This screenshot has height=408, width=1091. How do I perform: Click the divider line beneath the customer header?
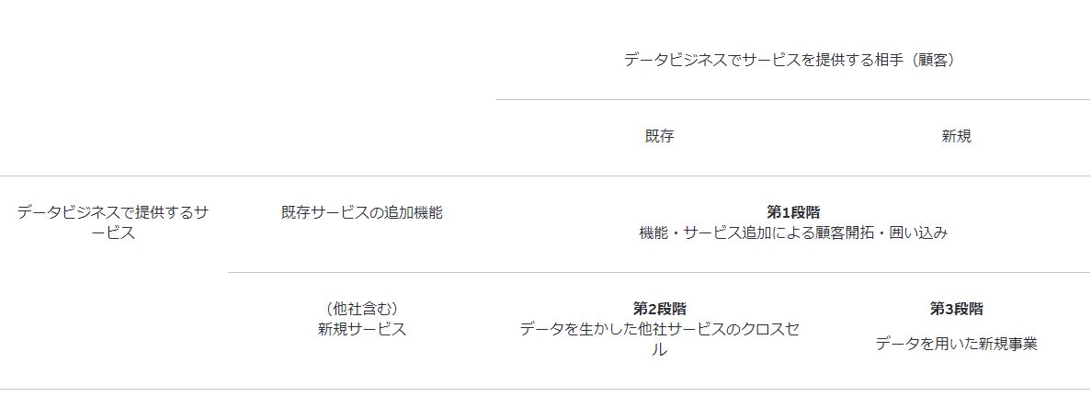point(792,99)
